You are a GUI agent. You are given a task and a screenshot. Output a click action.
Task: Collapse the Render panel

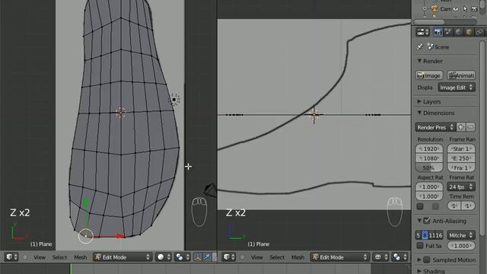(419, 61)
